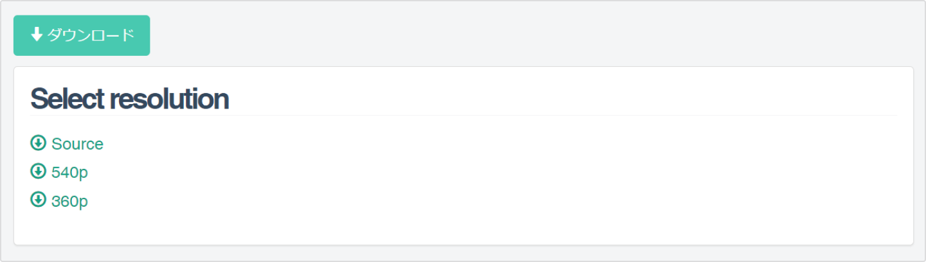Screen dimensions: 926x262
Task: Click the arrow-in-circle icon on last list row
Action: click(38, 200)
